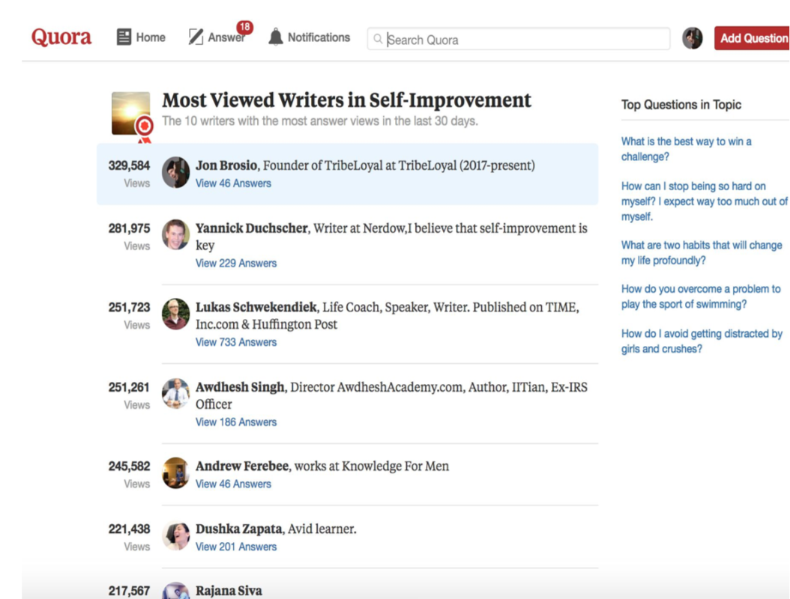Click the Most Viewed Writers in Self-Improvement heading
790x599 pixels.
(x=346, y=100)
